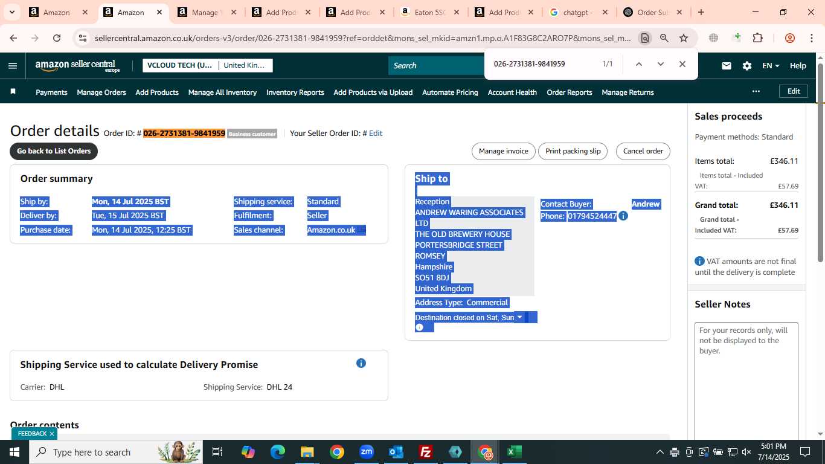Screen dimensions: 825x464
Task: Click the info icon below Destination closed
Action: (420, 327)
